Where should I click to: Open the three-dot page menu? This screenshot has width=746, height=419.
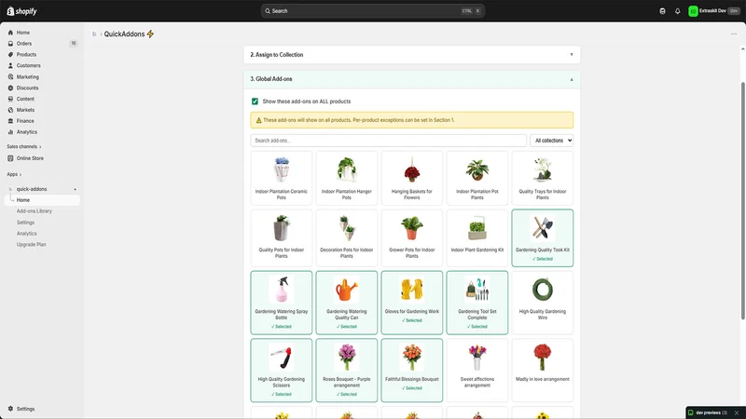(734, 34)
